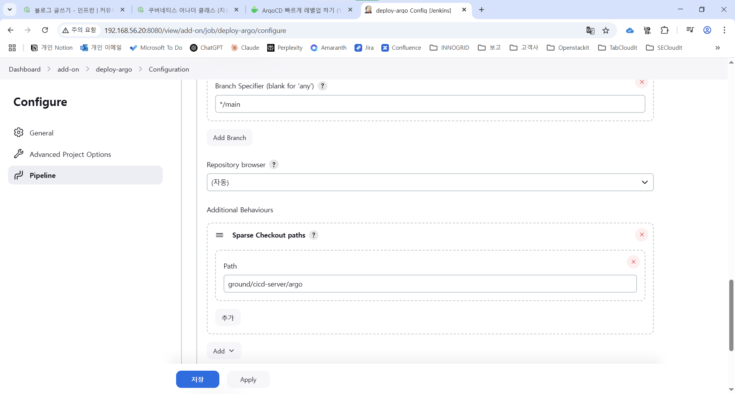Go back to the previous page
Screen dimensions: 735x394
pyautogui.click(x=11, y=30)
